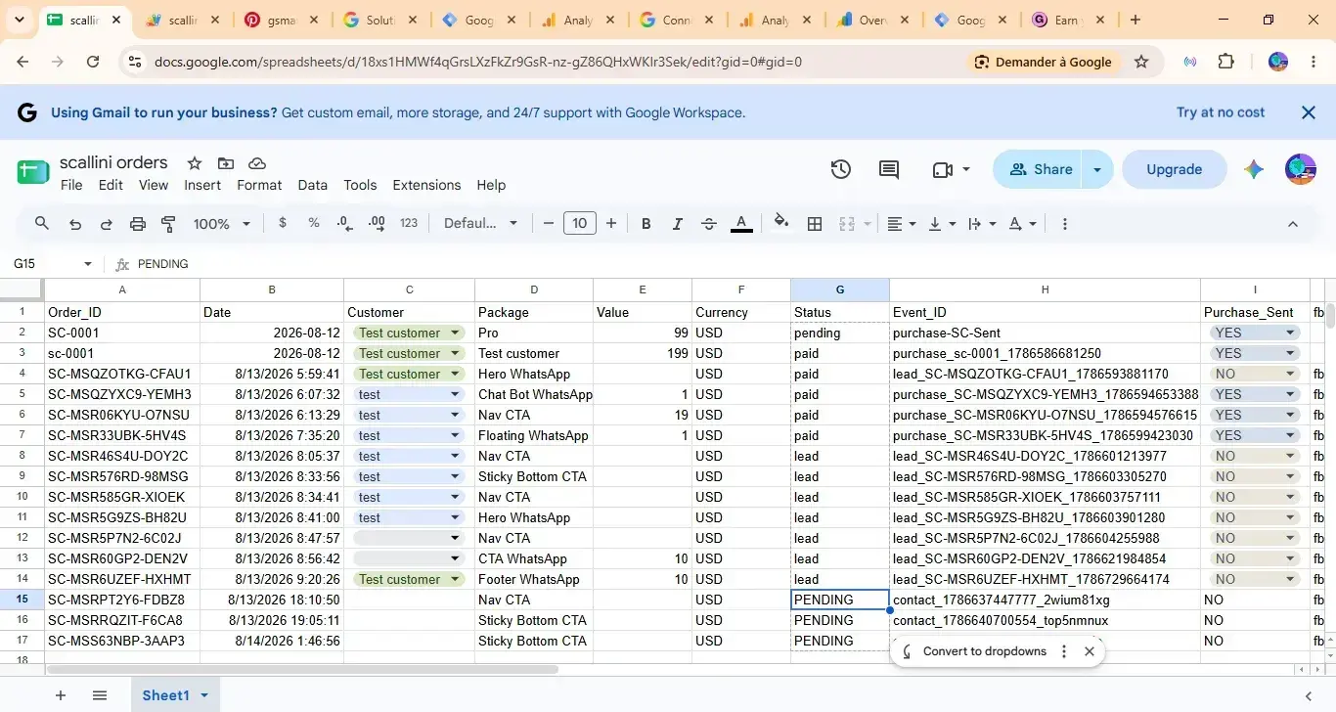Dismiss the Convert to dropdowns chip
The image size is (1336, 712).
[x=1090, y=651]
